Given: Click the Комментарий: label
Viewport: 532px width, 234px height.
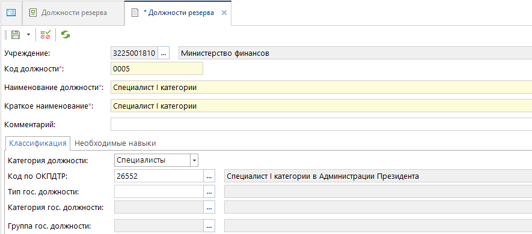Looking at the screenshot, I should (x=29, y=125).
